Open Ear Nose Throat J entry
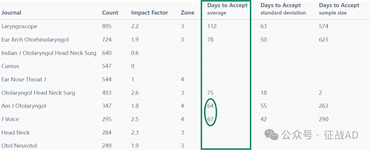Screen dimensions: 370x150 24,79
